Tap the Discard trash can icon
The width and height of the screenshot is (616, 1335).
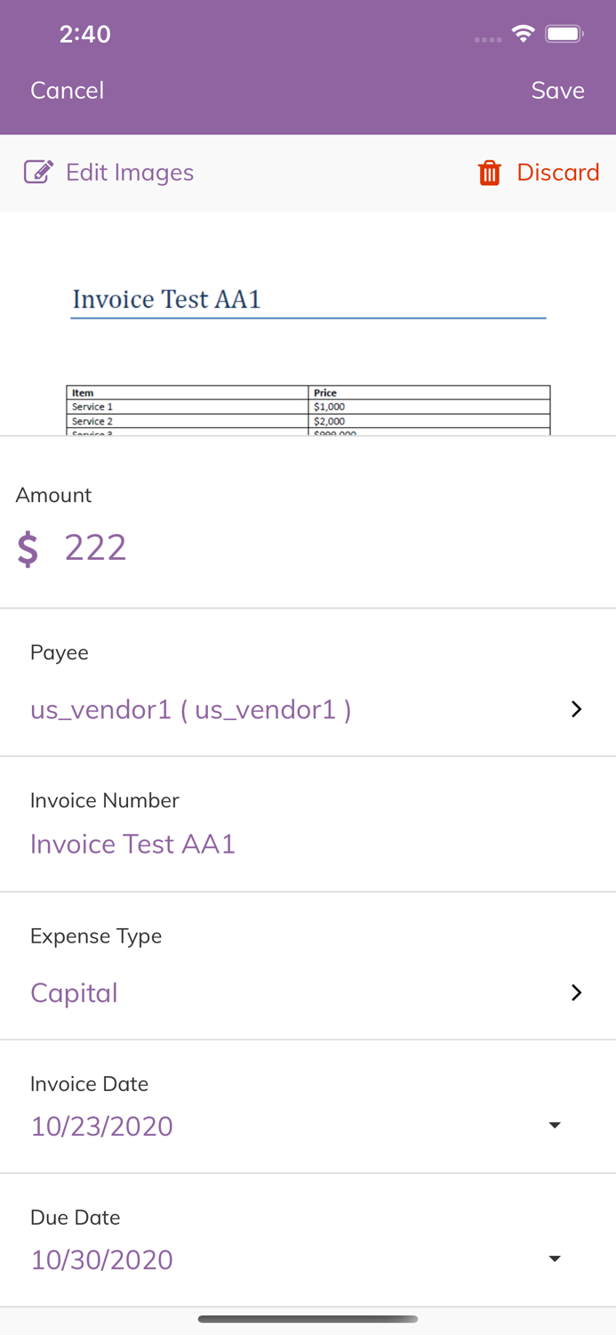tap(490, 173)
